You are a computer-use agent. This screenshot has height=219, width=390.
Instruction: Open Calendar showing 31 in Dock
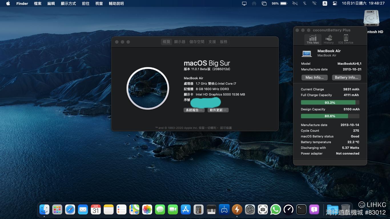pyautogui.click(x=96, y=210)
